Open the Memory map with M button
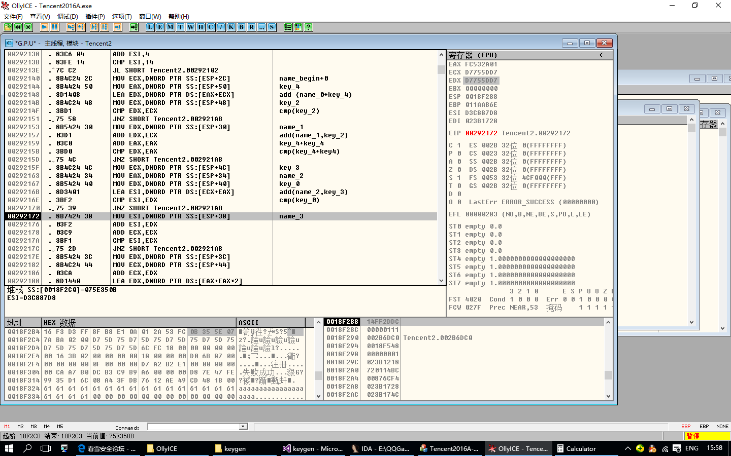 point(170,27)
